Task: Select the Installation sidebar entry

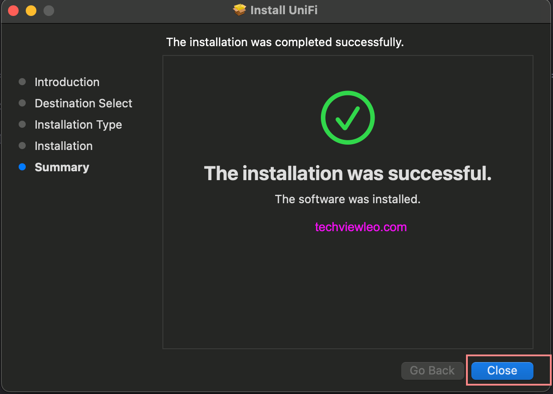Action: point(63,146)
